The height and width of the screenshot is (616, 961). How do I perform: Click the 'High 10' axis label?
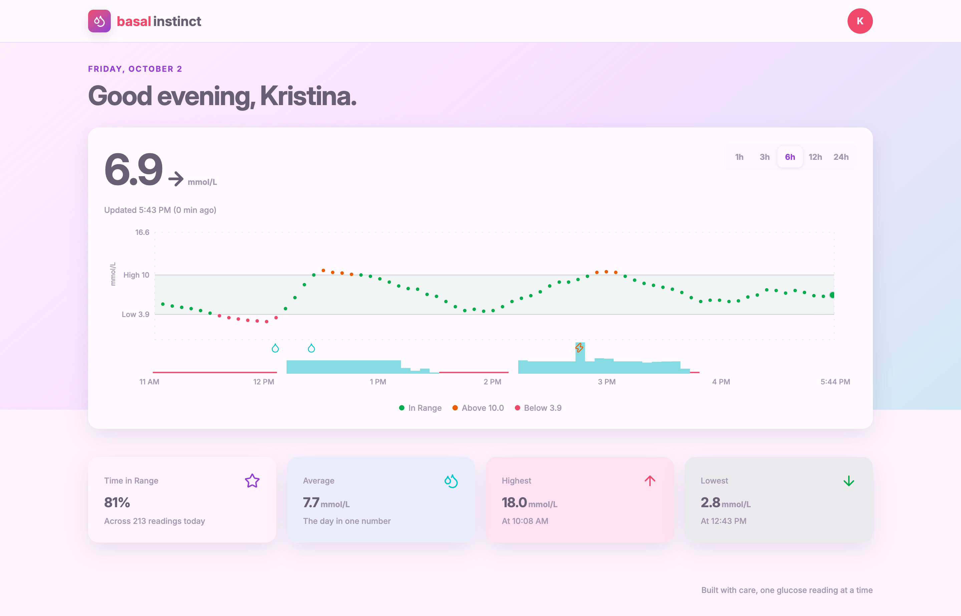click(136, 275)
